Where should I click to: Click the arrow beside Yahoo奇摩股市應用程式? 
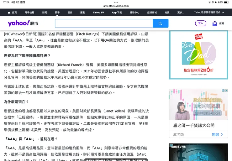tap(223, 13)
